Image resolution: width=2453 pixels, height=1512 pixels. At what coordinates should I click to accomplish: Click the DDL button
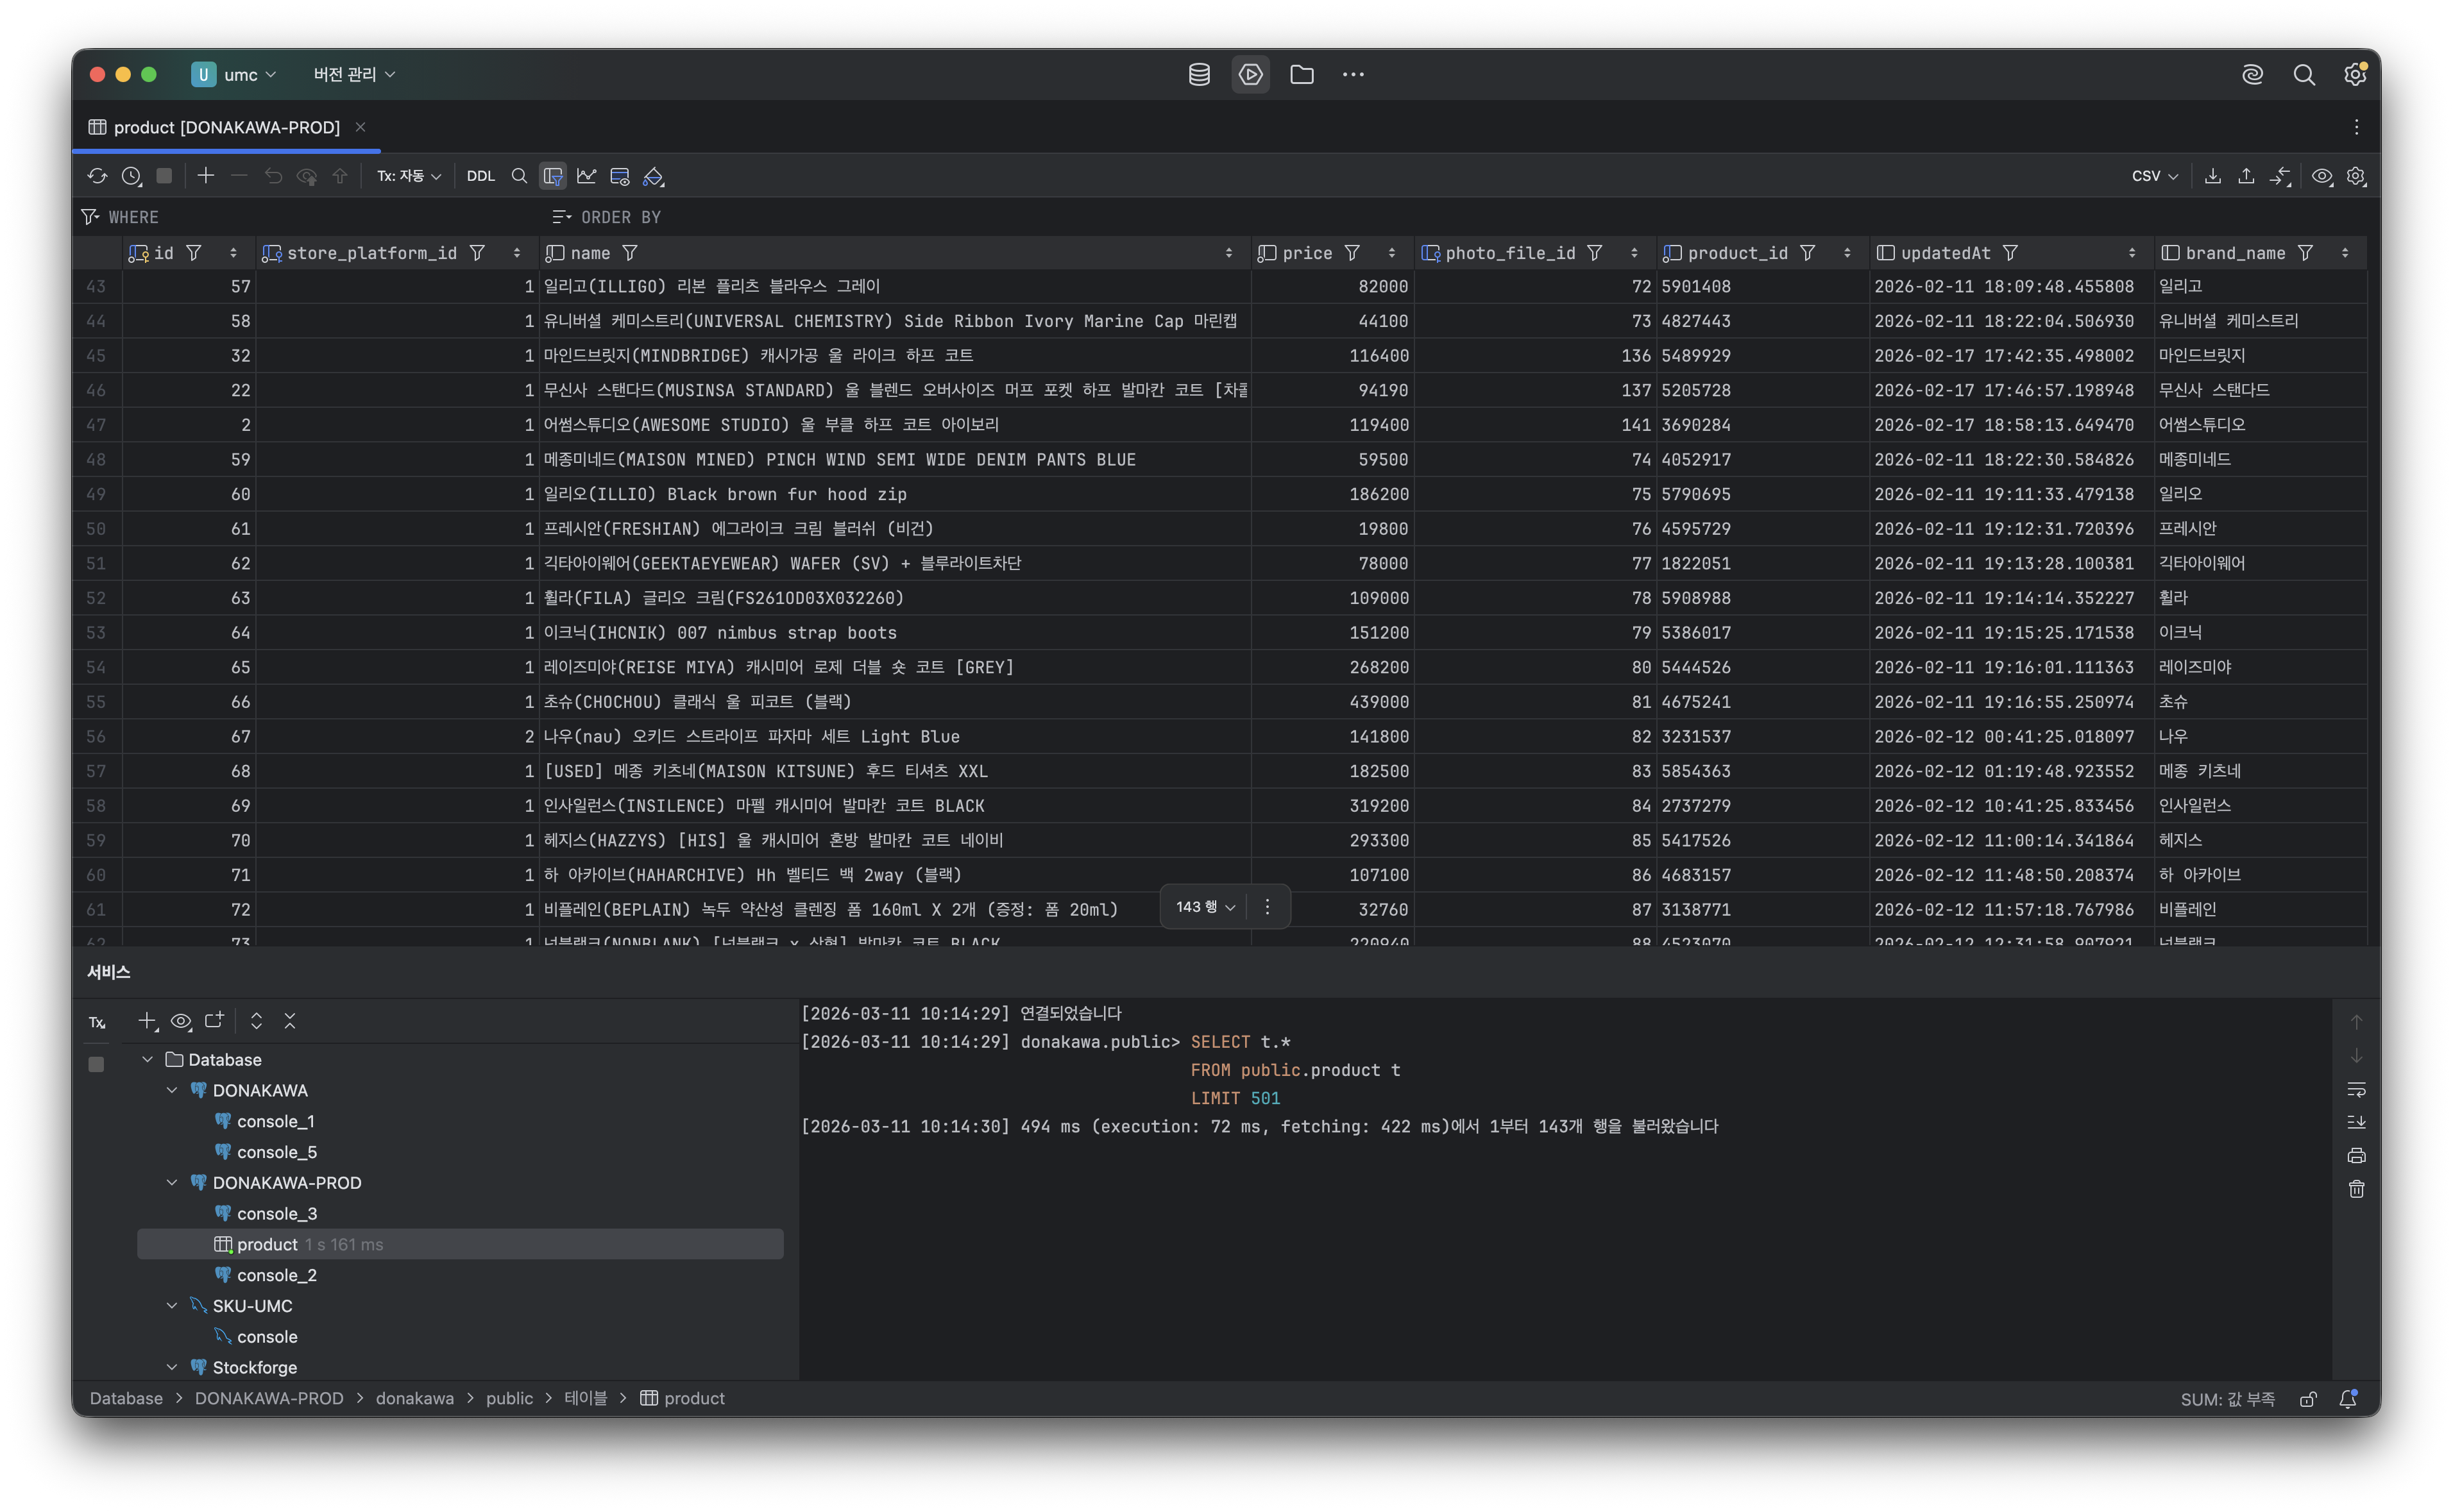coord(480,176)
